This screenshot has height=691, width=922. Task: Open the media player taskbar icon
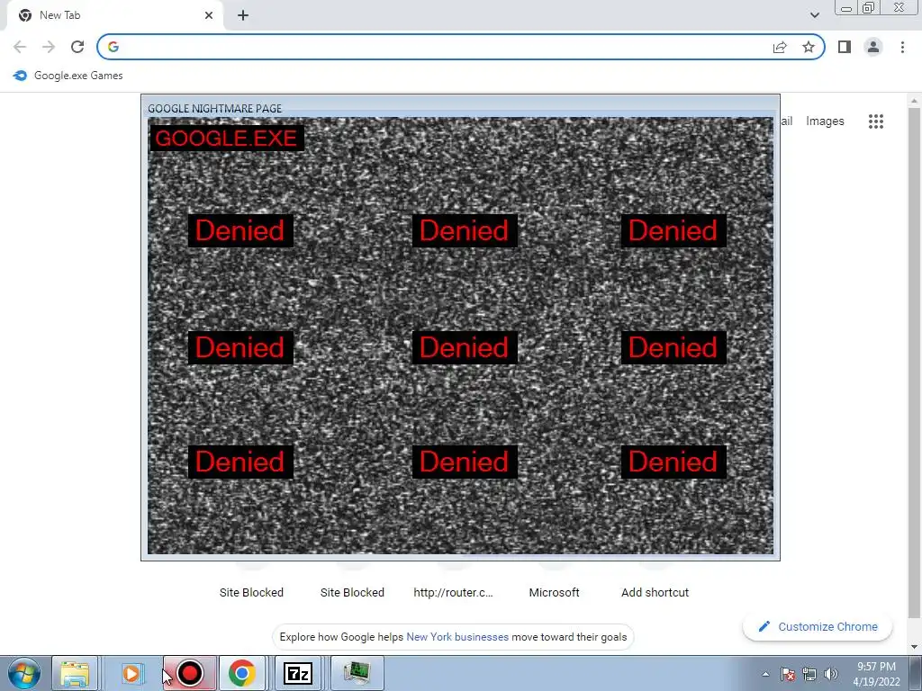(133, 673)
